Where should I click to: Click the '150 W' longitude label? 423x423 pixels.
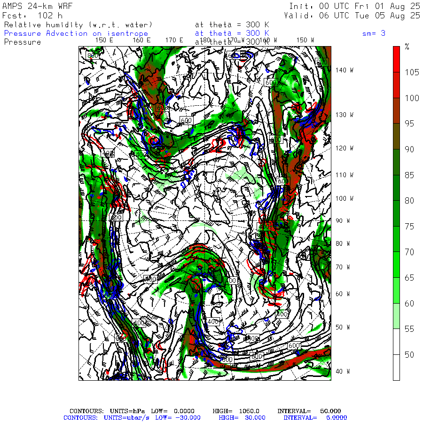(x=305, y=40)
